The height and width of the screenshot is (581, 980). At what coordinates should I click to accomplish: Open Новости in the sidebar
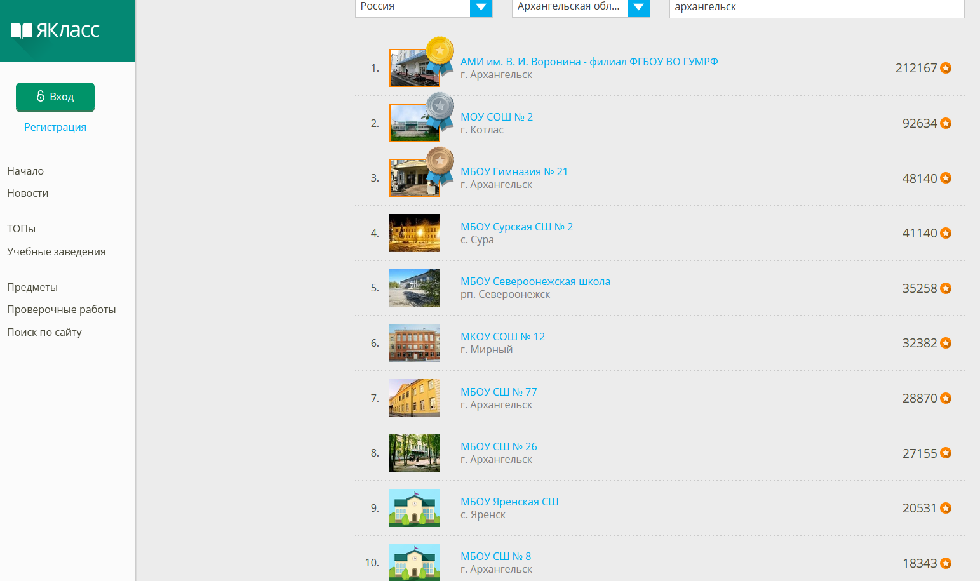pos(27,193)
